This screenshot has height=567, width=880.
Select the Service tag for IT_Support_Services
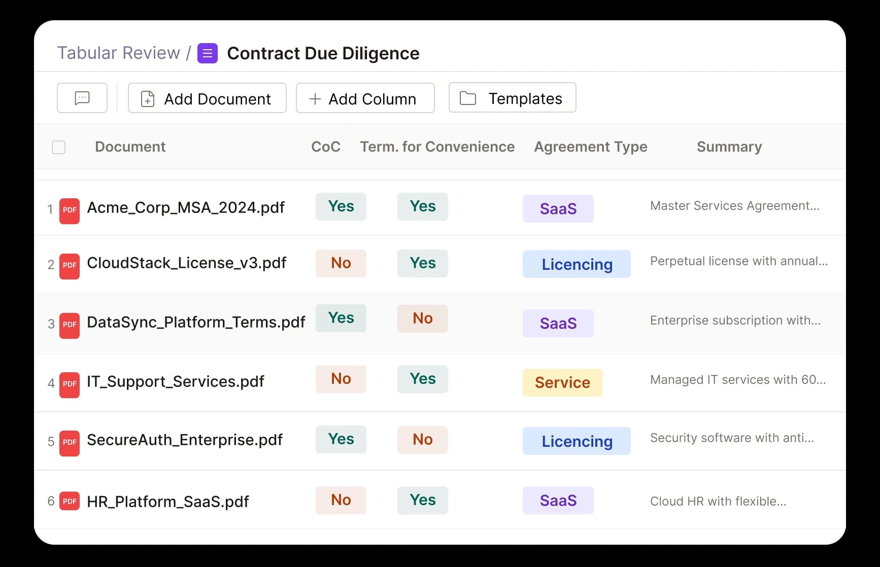562,382
